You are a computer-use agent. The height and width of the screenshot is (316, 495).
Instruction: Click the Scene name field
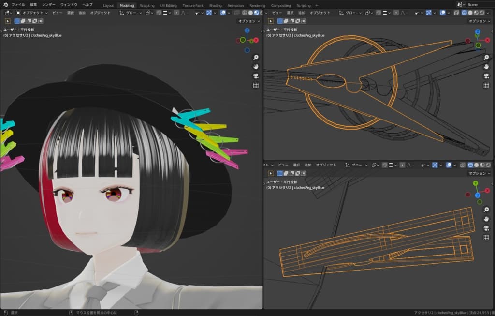(x=476, y=5)
